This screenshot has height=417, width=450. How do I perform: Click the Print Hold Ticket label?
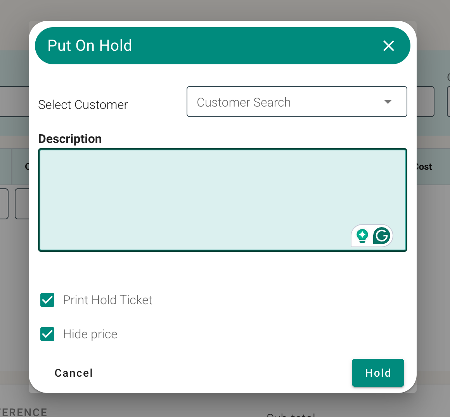[107, 300]
